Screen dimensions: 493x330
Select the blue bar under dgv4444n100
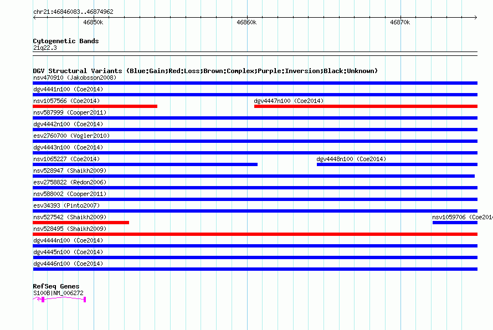[255, 246]
